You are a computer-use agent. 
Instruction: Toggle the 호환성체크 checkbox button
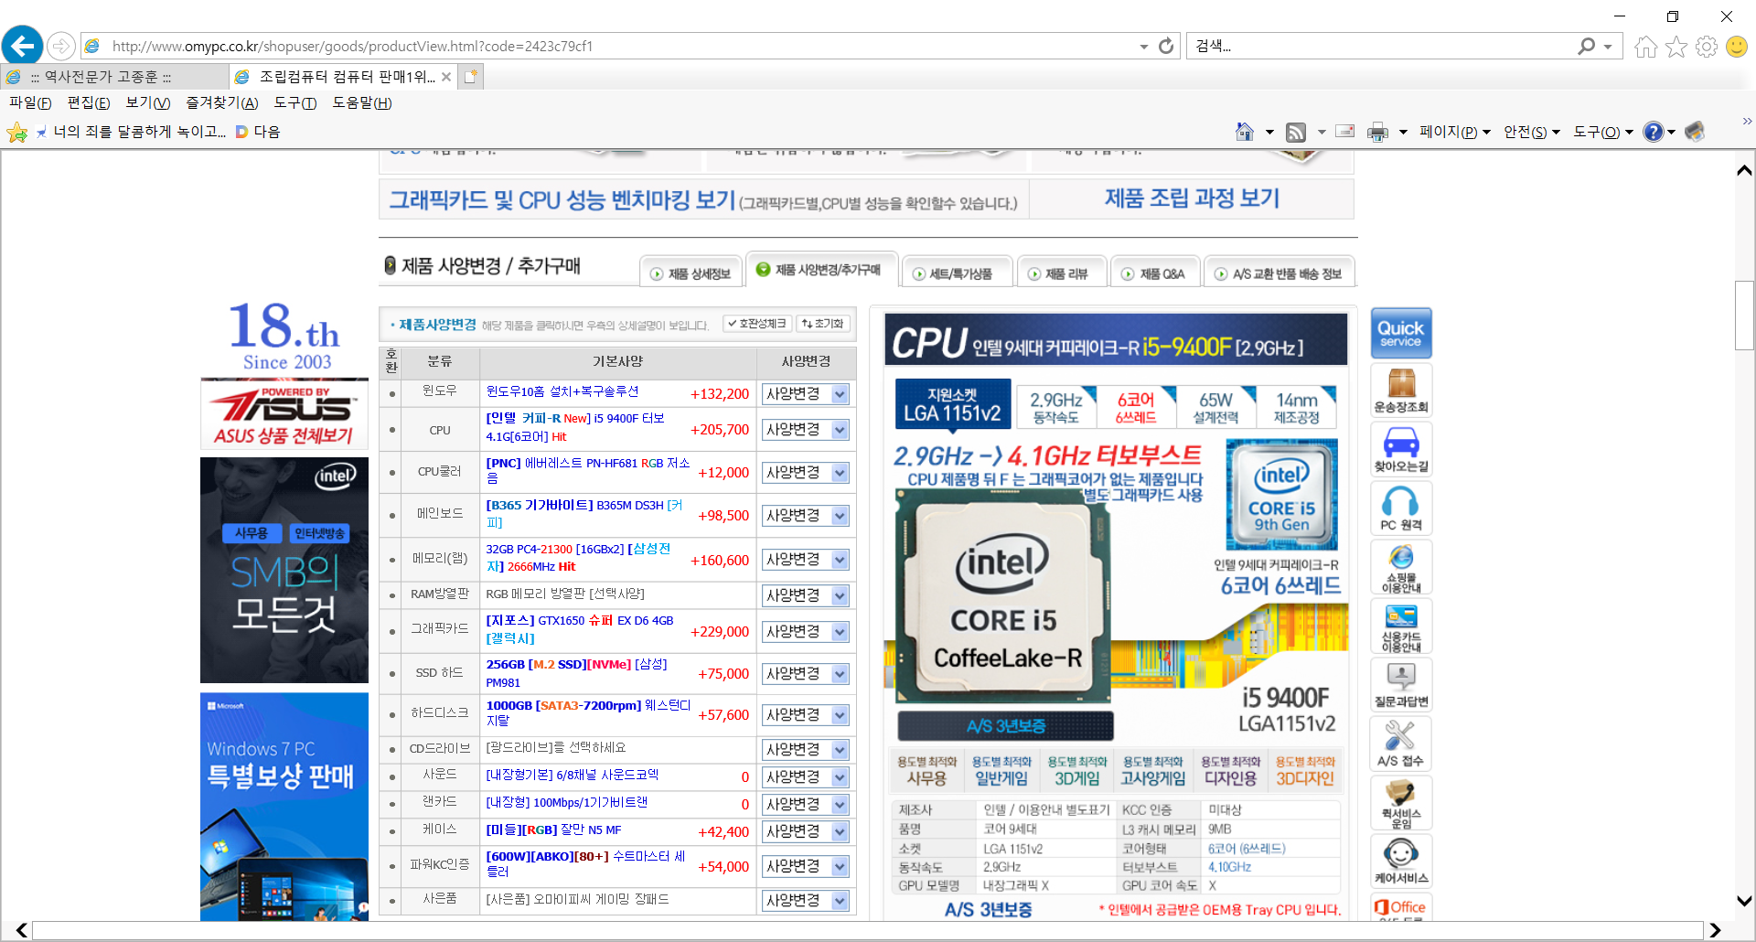(x=756, y=324)
